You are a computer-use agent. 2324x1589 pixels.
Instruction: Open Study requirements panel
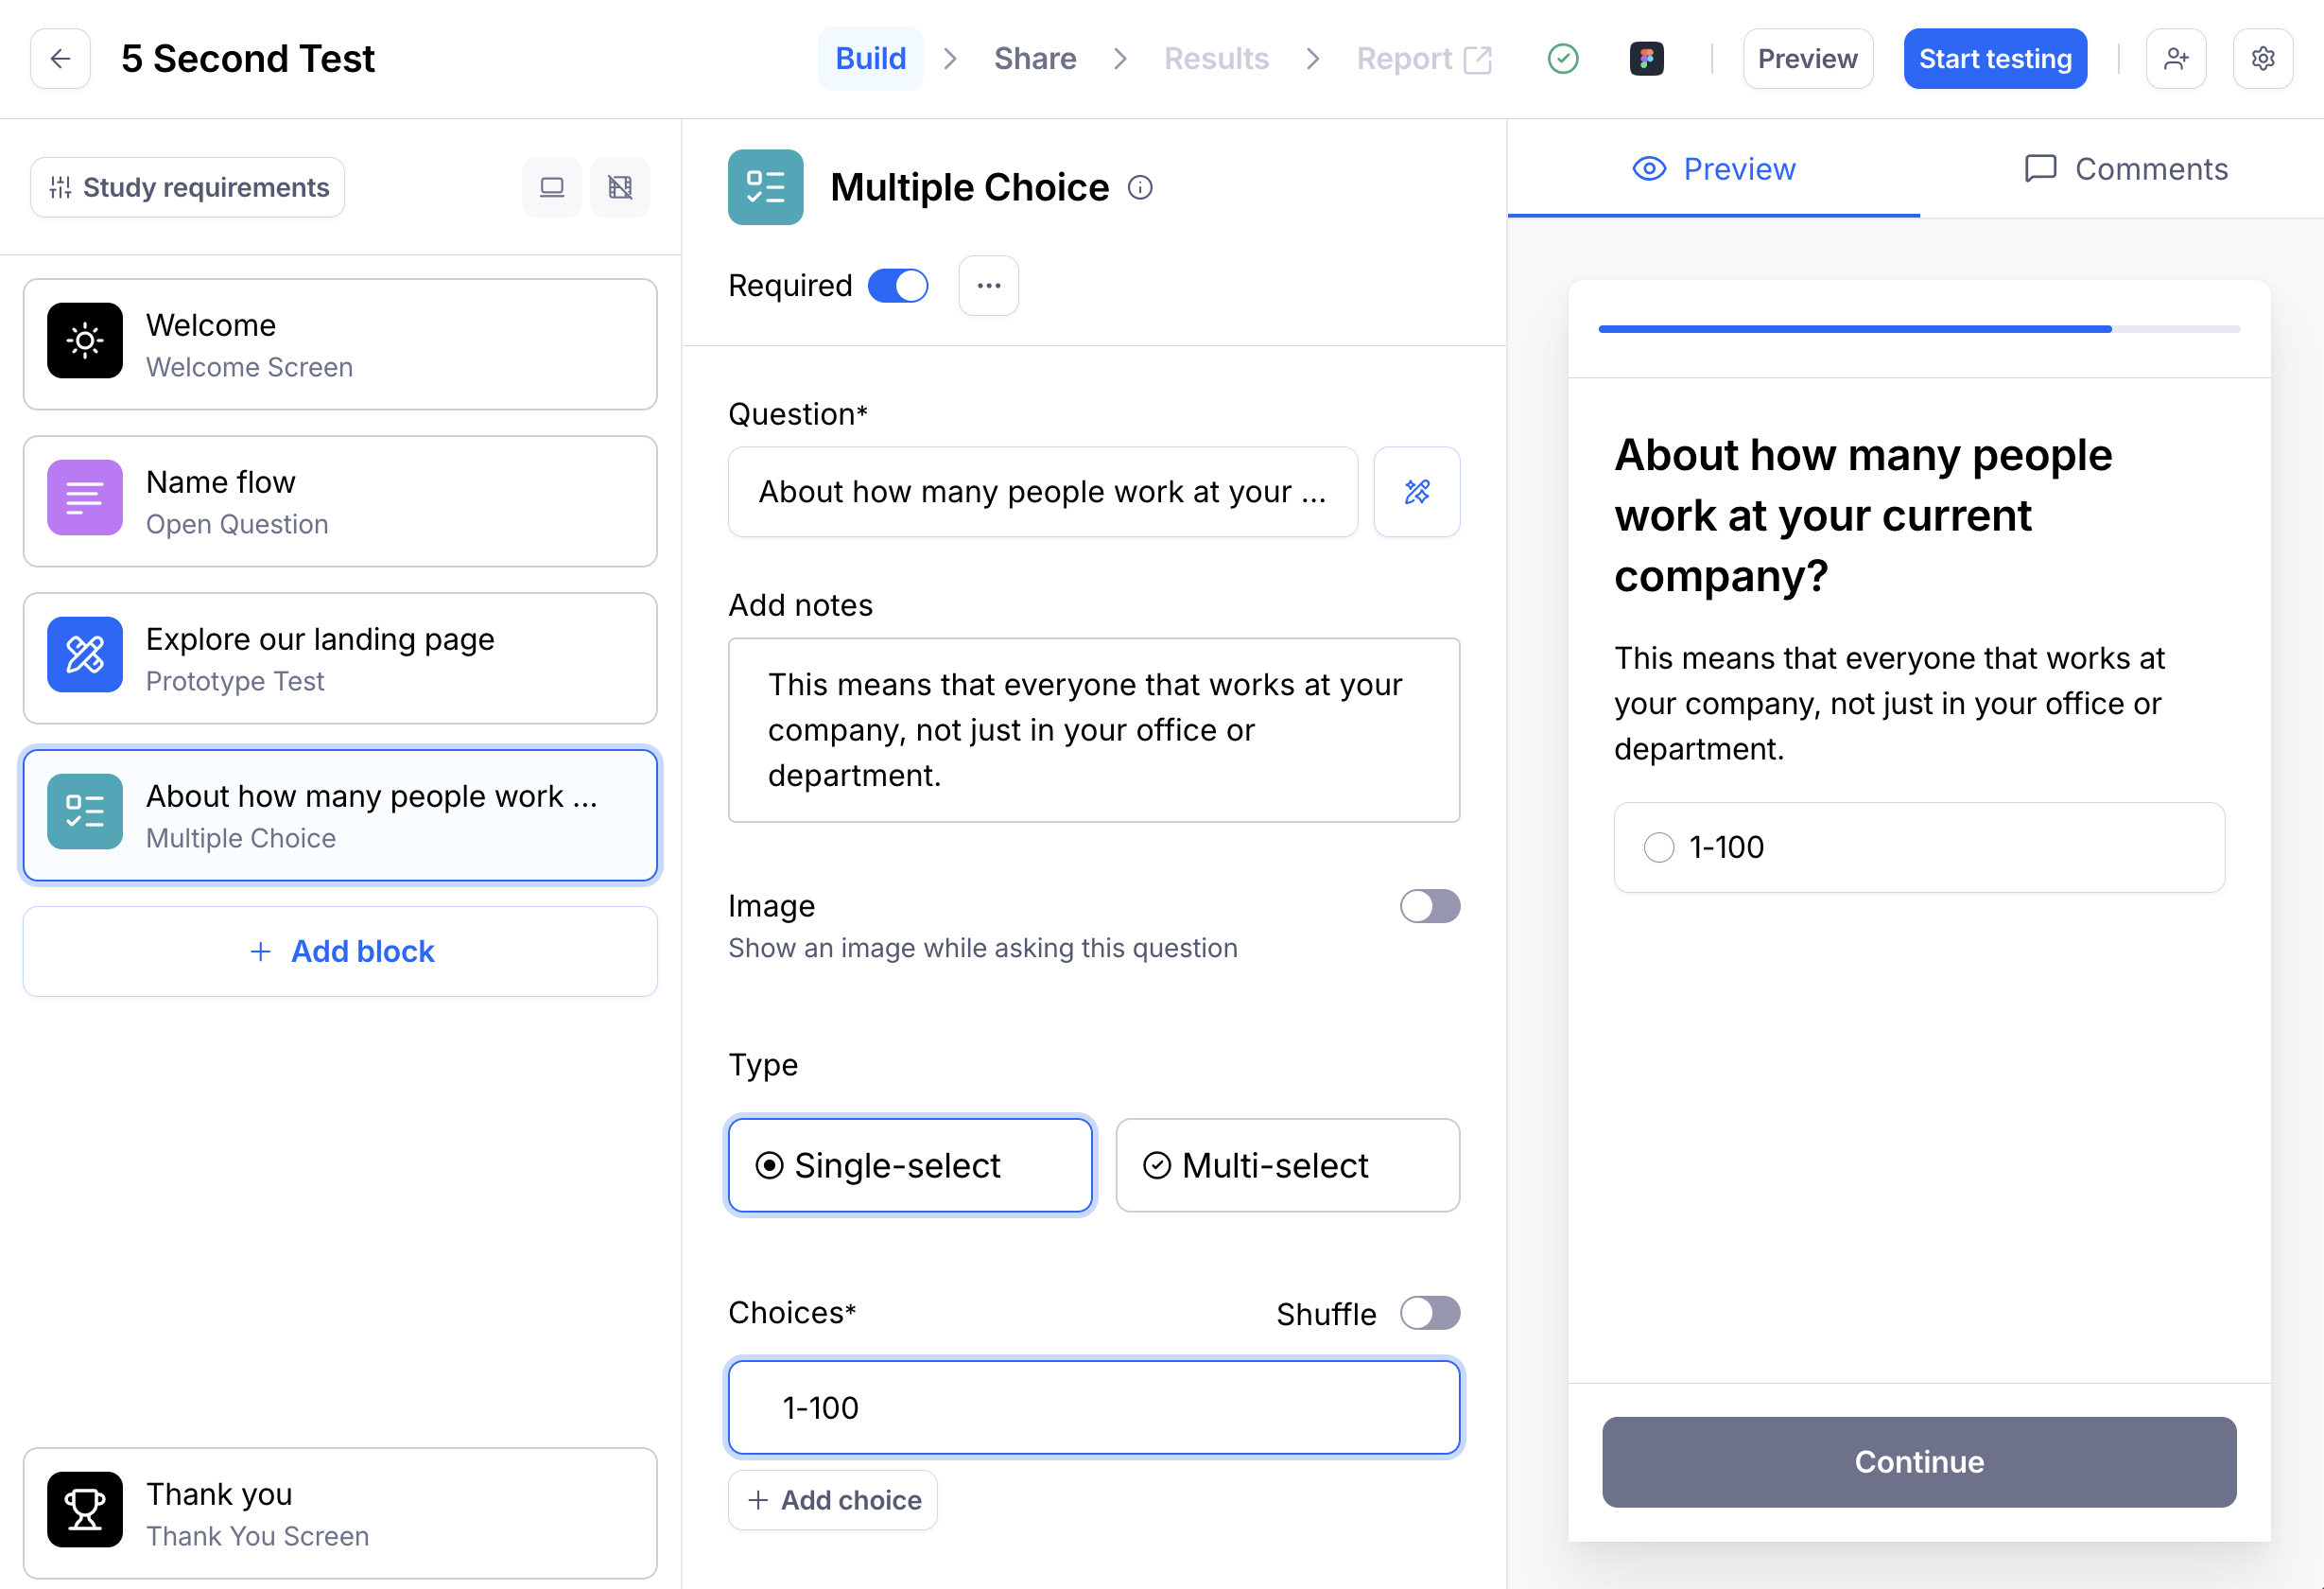(188, 187)
